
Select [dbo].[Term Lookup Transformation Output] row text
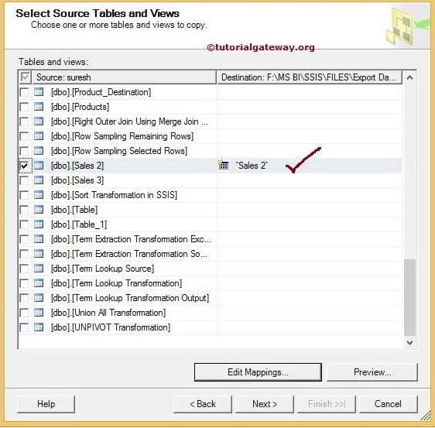tap(130, 298)
